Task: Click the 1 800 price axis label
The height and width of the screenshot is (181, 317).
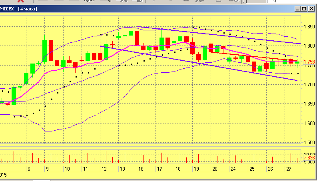Action: [309, 46]
